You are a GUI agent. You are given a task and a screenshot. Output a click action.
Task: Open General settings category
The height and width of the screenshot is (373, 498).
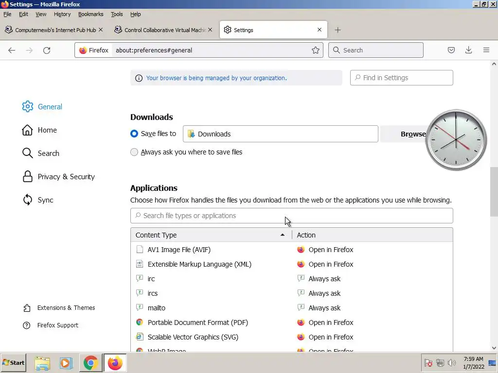click(x=42, y=106)
